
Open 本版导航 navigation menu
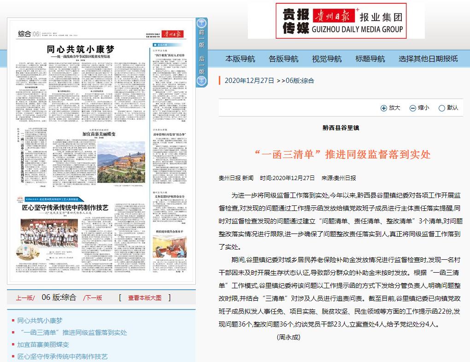(240, 58)
